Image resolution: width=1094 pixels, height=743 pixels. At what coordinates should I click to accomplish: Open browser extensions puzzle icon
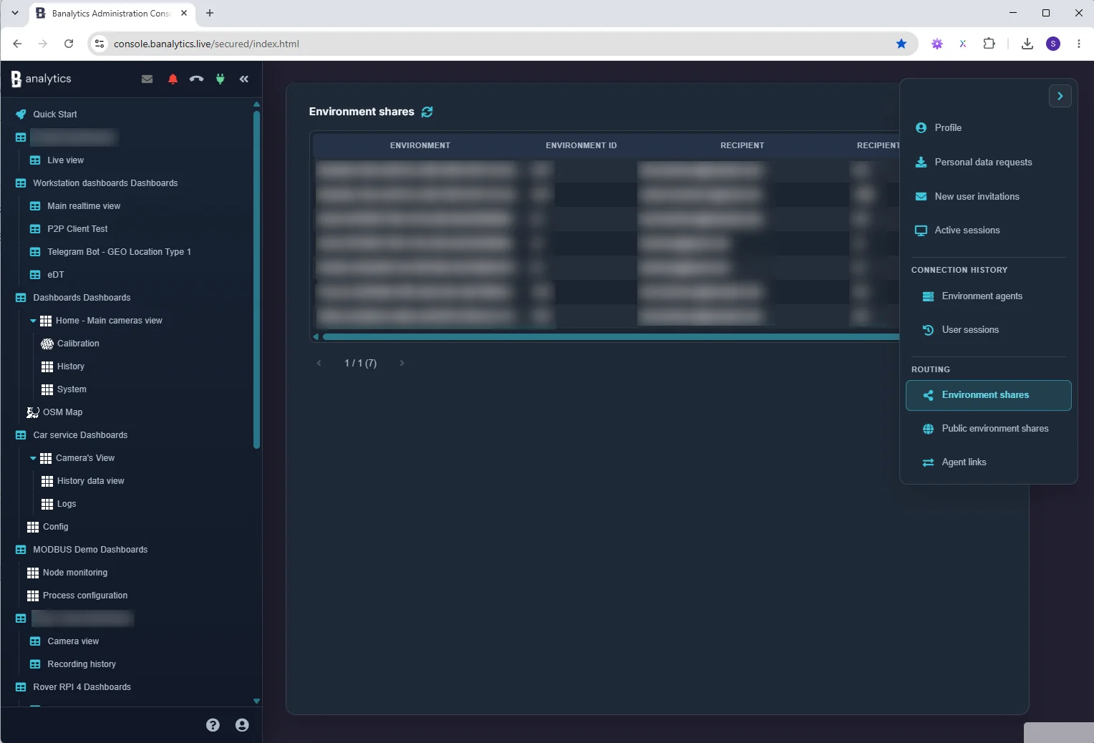pyautogui.click(x=989, y=44)
